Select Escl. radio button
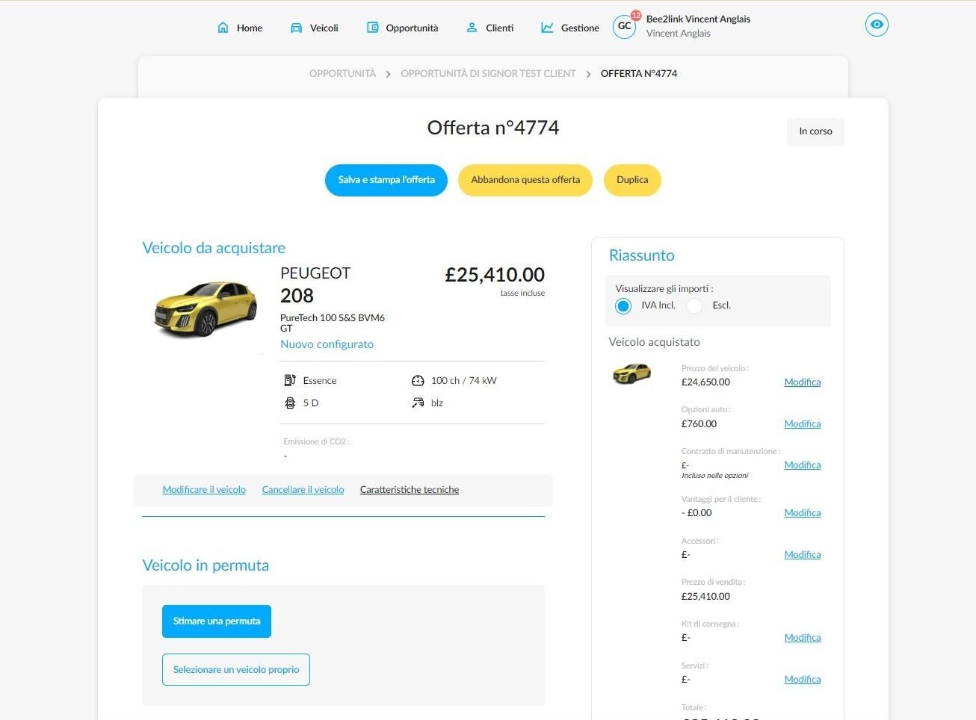The image size is (976, 720). click(x=694, y=305)
